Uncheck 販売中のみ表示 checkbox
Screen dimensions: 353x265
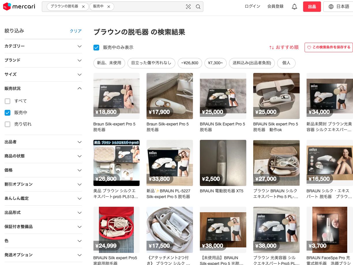96,48
